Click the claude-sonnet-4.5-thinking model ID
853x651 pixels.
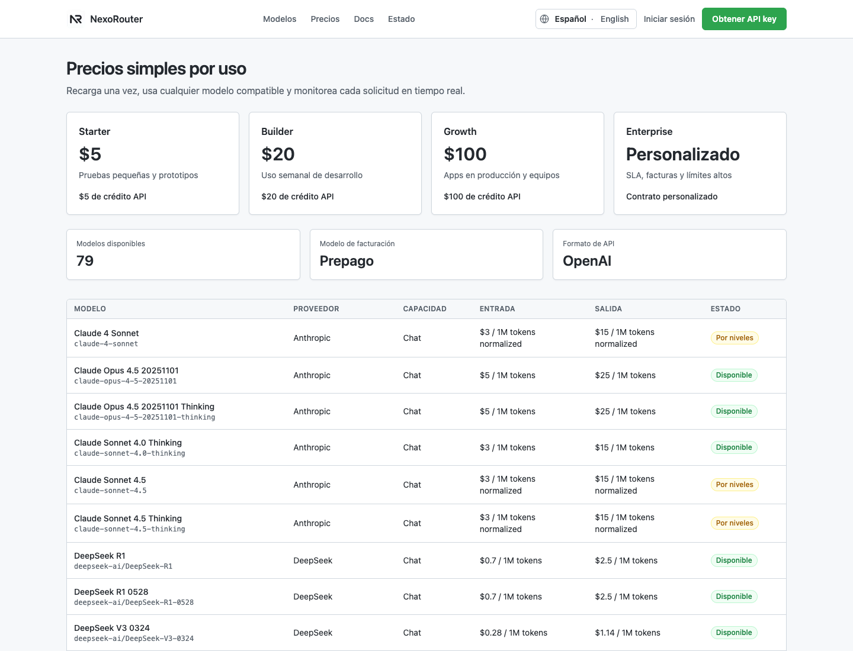click(130, 529)
